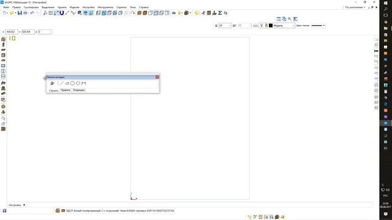The width and height of the screenshot is (392, 220).
Task: Select the highlighted wireframe box view icon
Action: coord(156,13)
